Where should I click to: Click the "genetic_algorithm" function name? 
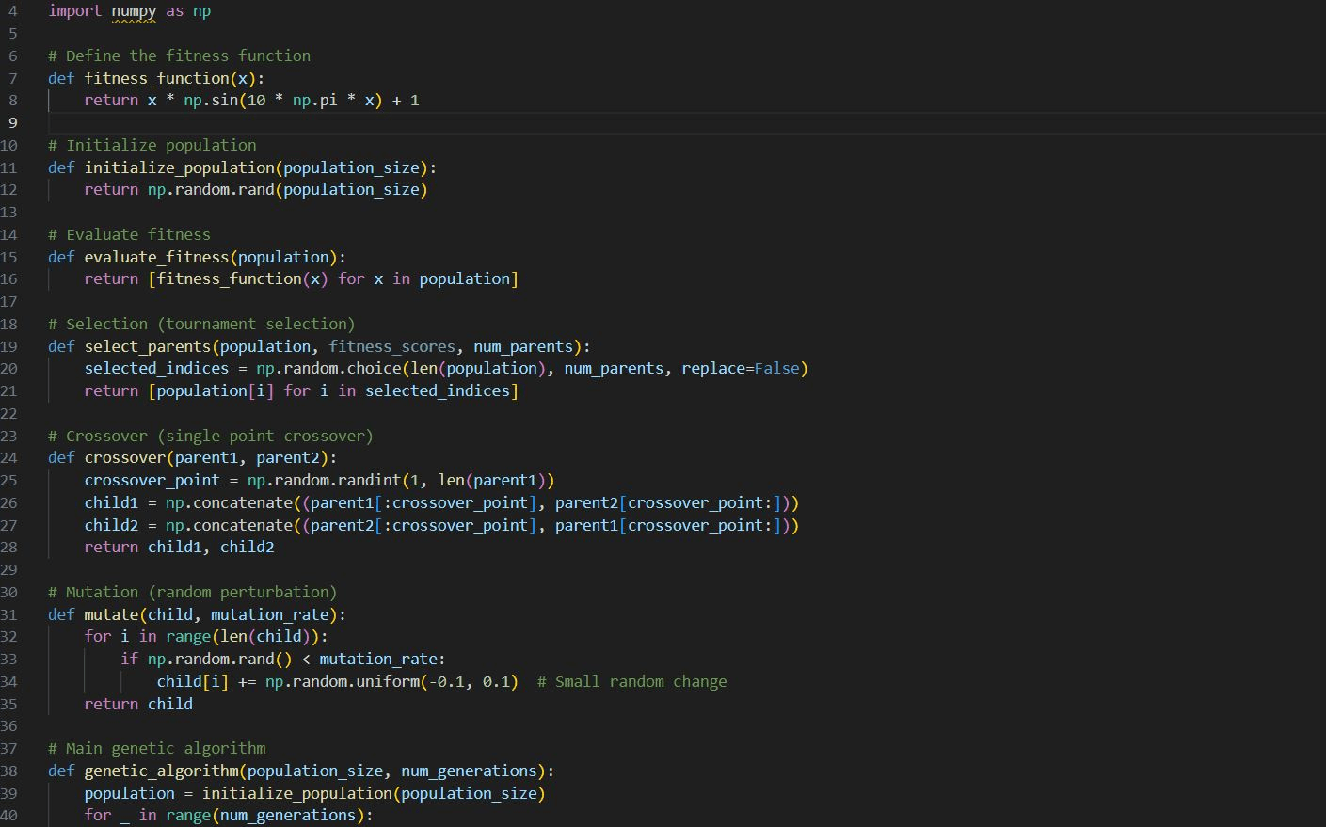[162, 771]
